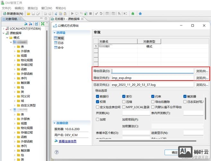Click the help question mark icon
211x161 pixels.
[x=57, y=152]
